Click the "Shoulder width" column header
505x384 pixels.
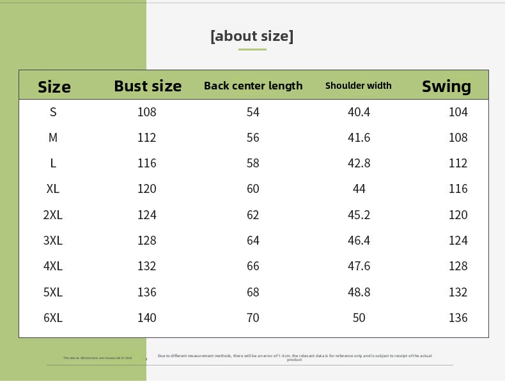[x=358, y=86]
